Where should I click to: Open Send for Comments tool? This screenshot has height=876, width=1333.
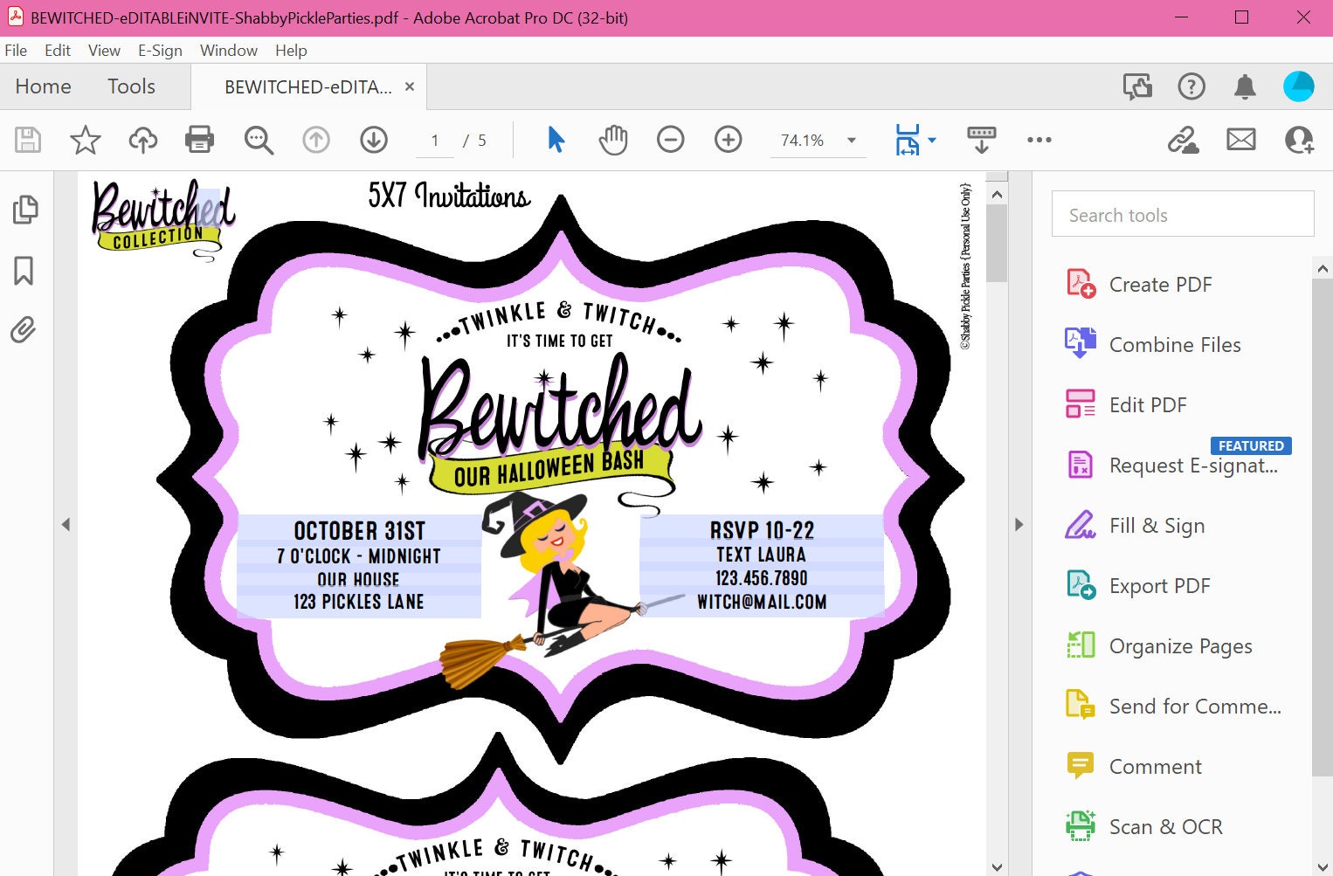tap(1173, 707)
